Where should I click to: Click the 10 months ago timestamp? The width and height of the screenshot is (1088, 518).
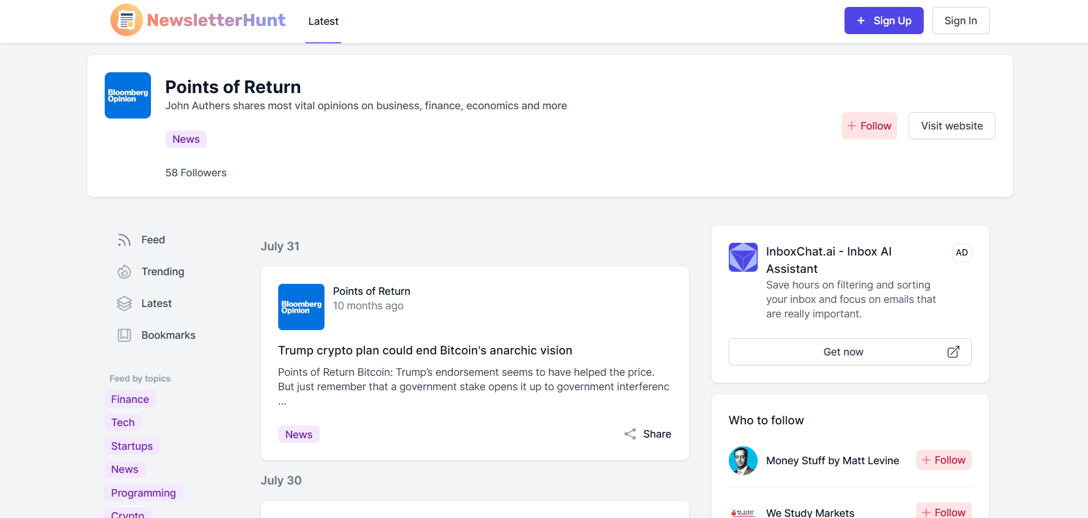point(368,306)
